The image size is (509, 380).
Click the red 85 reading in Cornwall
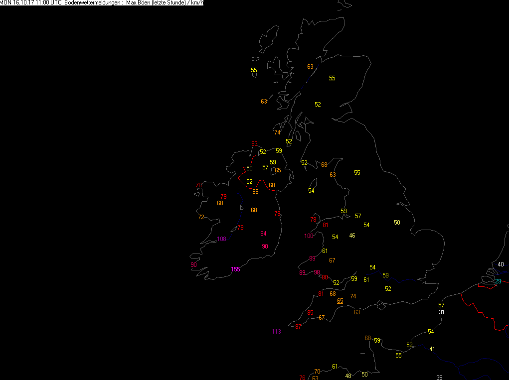(310, 313)
